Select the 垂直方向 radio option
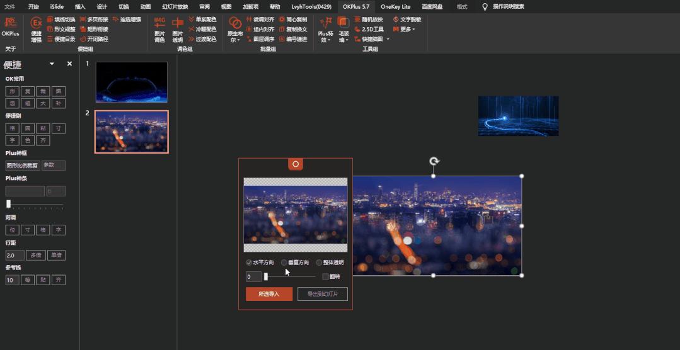The width and height of the screenshot is (680, 350). coord(284,262)
